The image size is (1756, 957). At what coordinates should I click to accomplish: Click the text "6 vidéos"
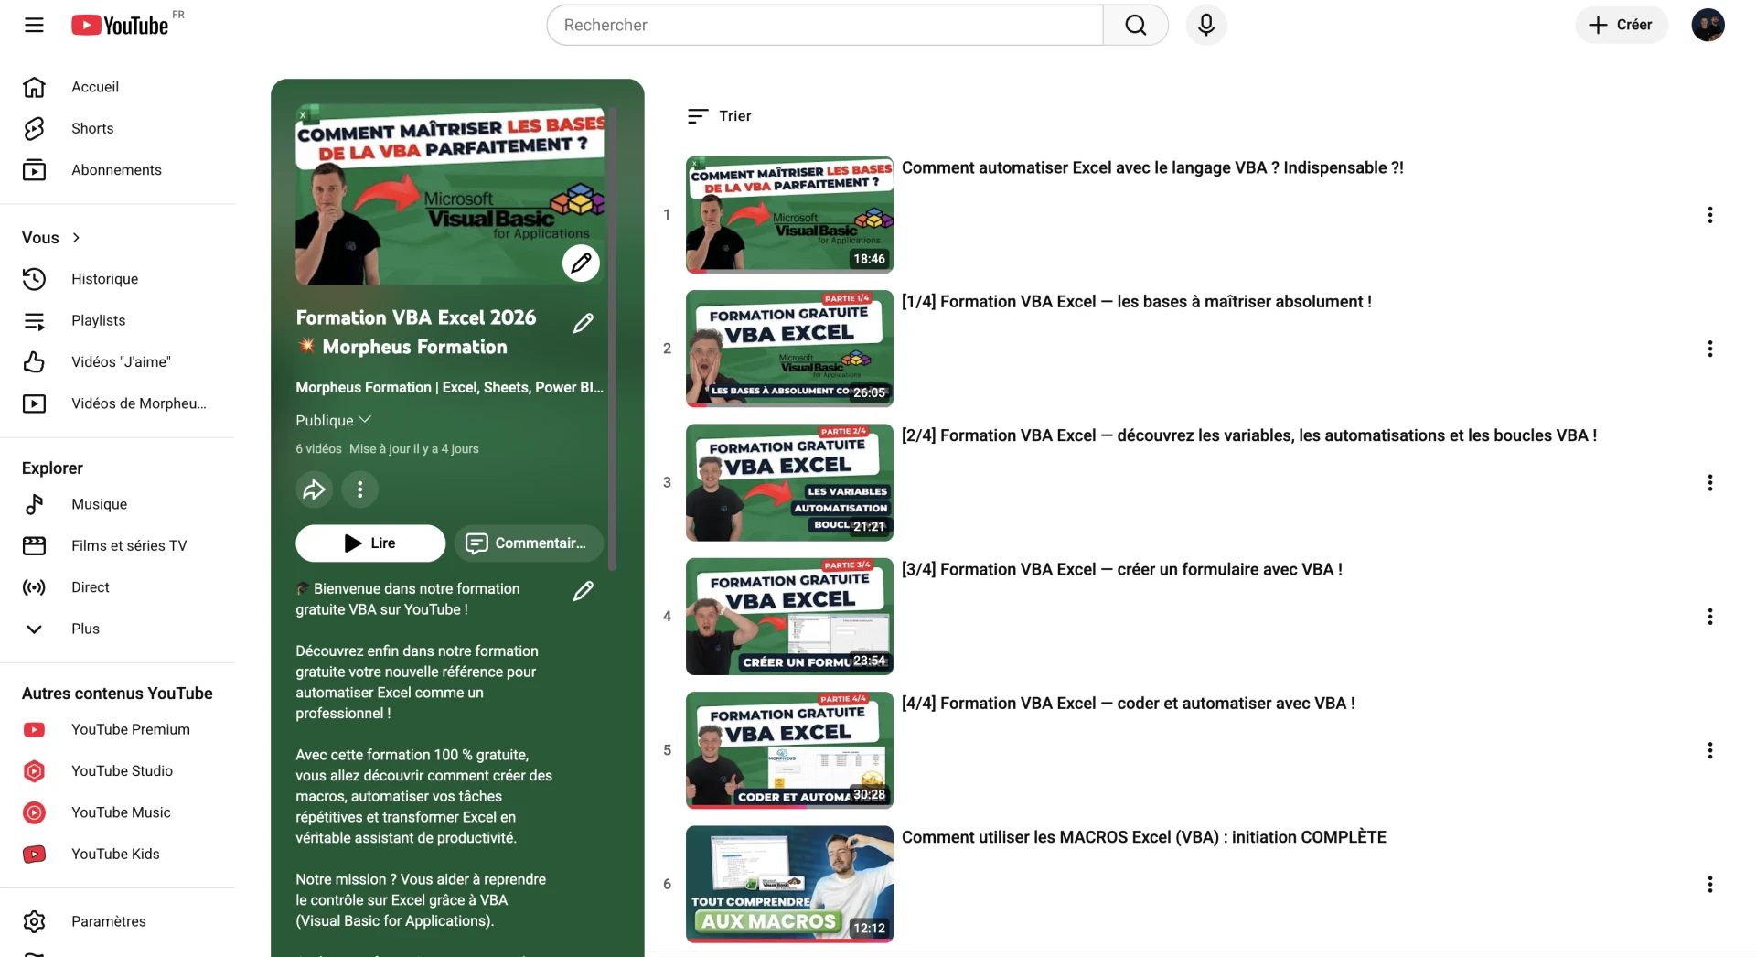click(x=318, y=449)
